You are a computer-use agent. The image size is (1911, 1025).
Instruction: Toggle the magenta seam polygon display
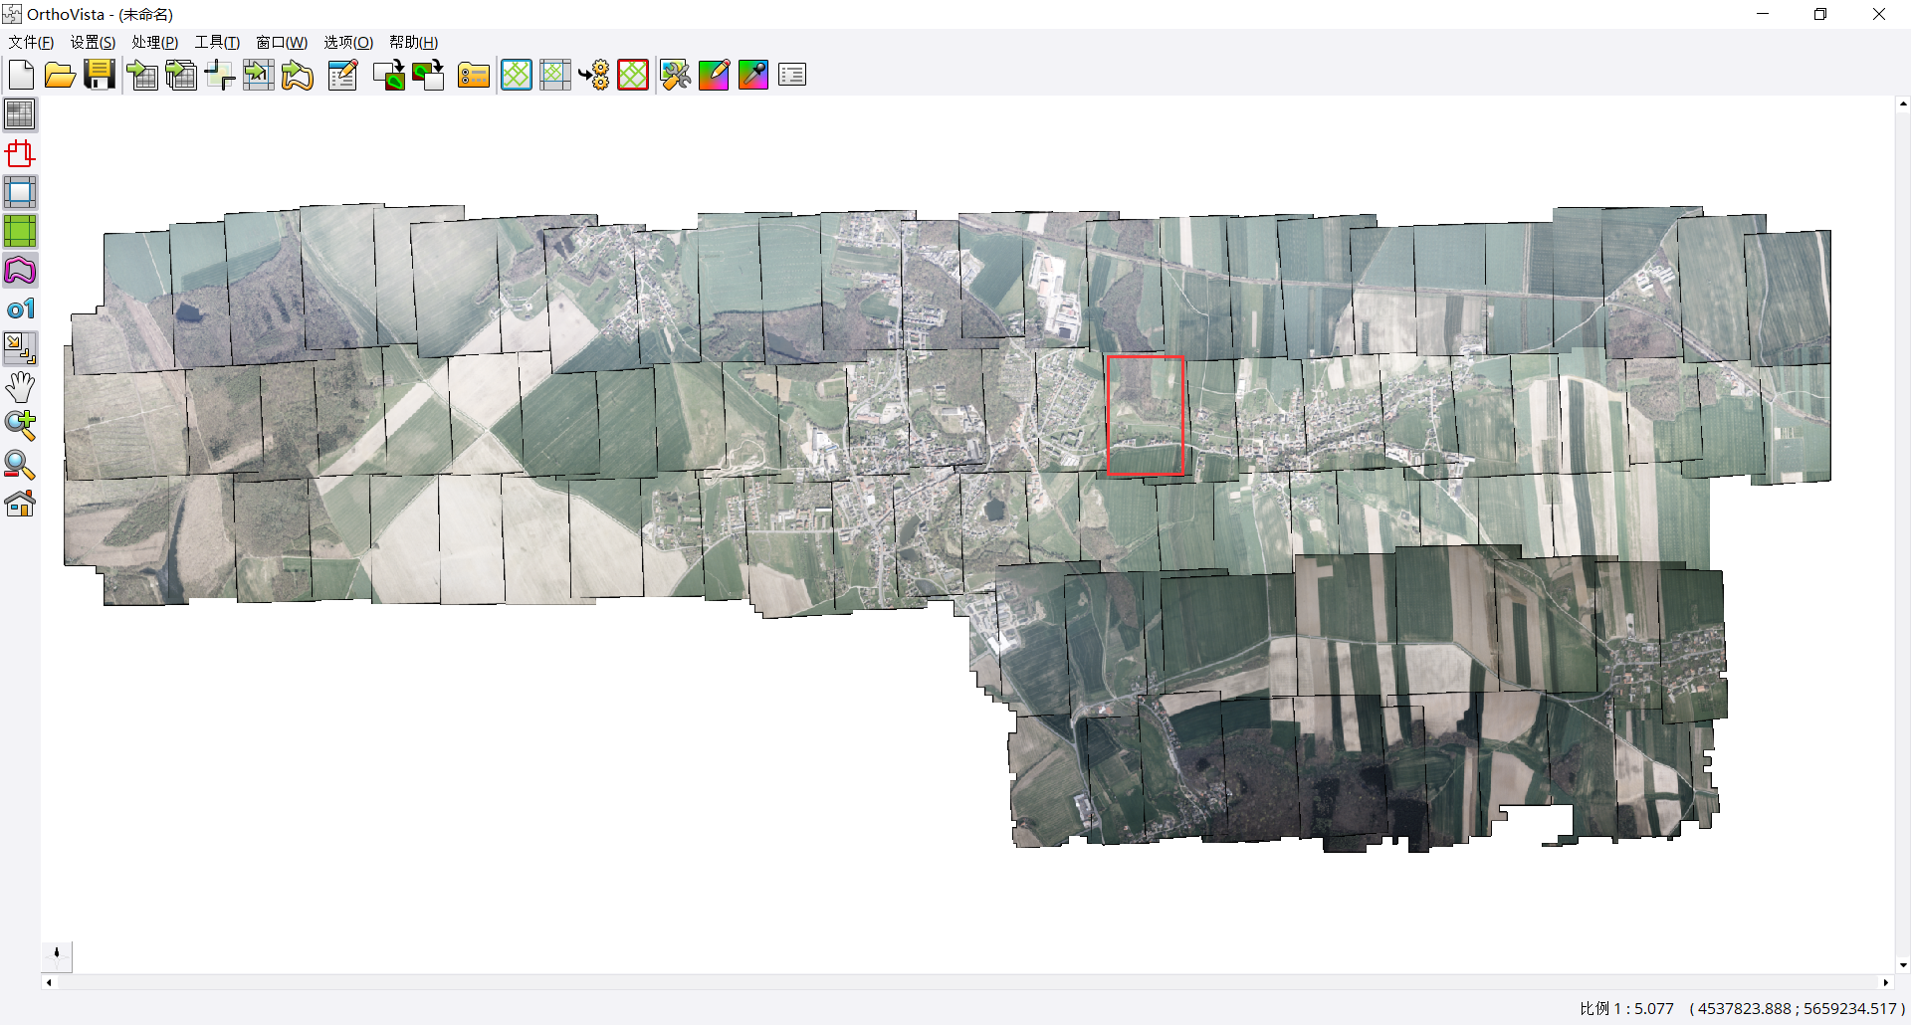[20, 271]
